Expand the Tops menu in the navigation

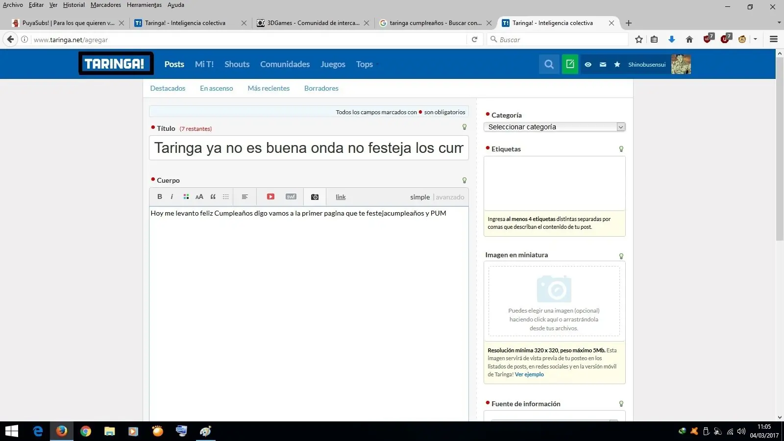pyautogui.click(x=365, y=64)
